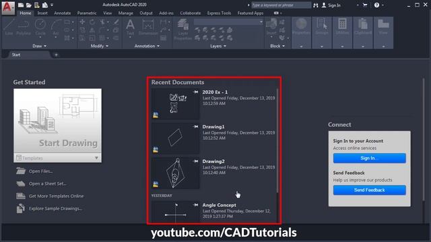Expand the Draw panel dropdown

point(40,46)
